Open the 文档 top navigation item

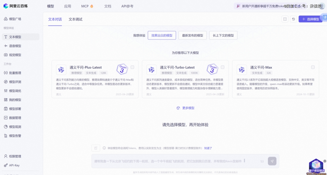tap(107, 6)
